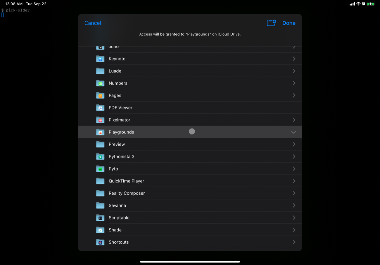Confirm selection with Done
Screen dimensions: 380x265
point(289,23)
